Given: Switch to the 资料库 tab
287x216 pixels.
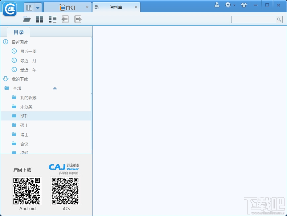Looking at the screenshot, I should tap(116, 7).
